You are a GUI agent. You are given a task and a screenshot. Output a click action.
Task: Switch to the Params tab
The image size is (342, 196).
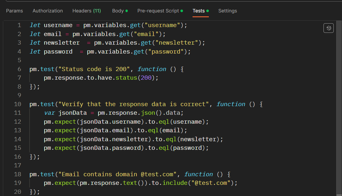[14, 11]
